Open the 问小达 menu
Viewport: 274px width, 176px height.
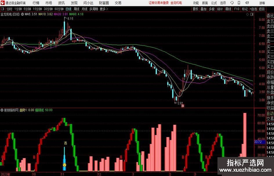point(88,3)
